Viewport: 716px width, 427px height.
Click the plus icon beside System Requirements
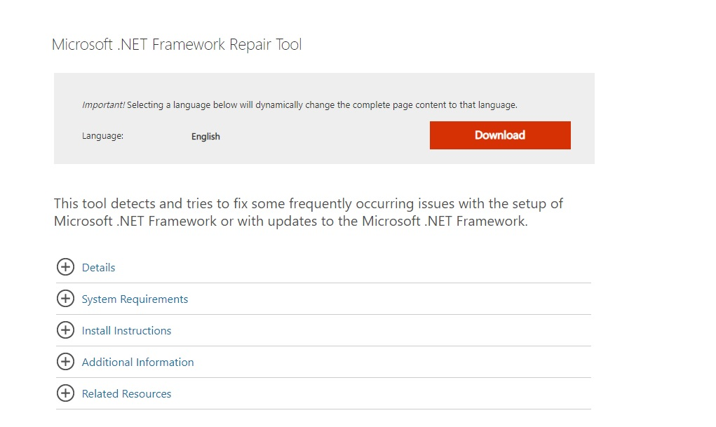point(65,299)
